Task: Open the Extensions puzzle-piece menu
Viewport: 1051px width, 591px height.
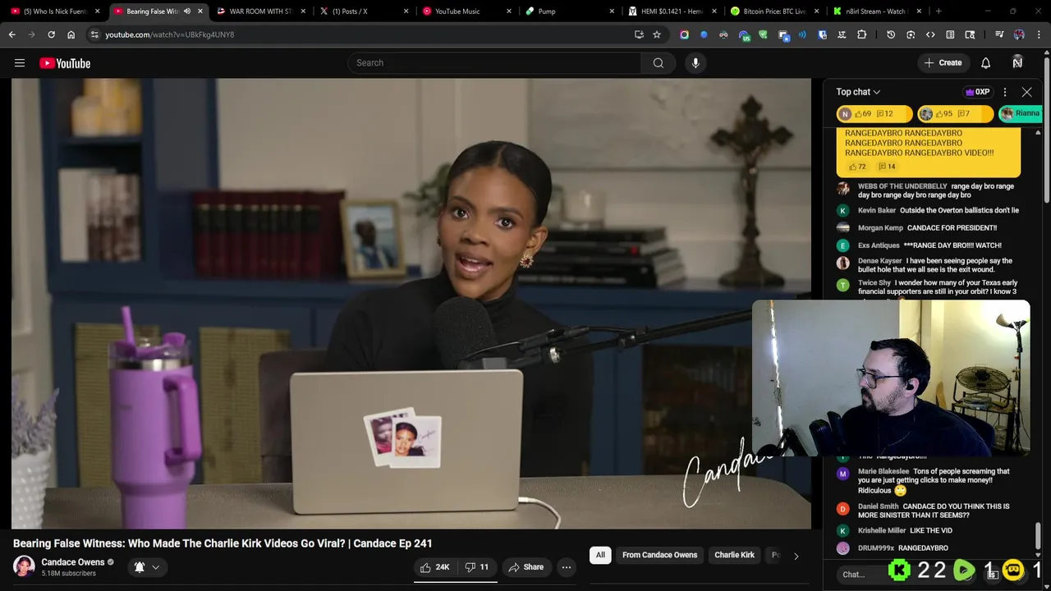Action: pyautogui.click(x=861, y=34)
